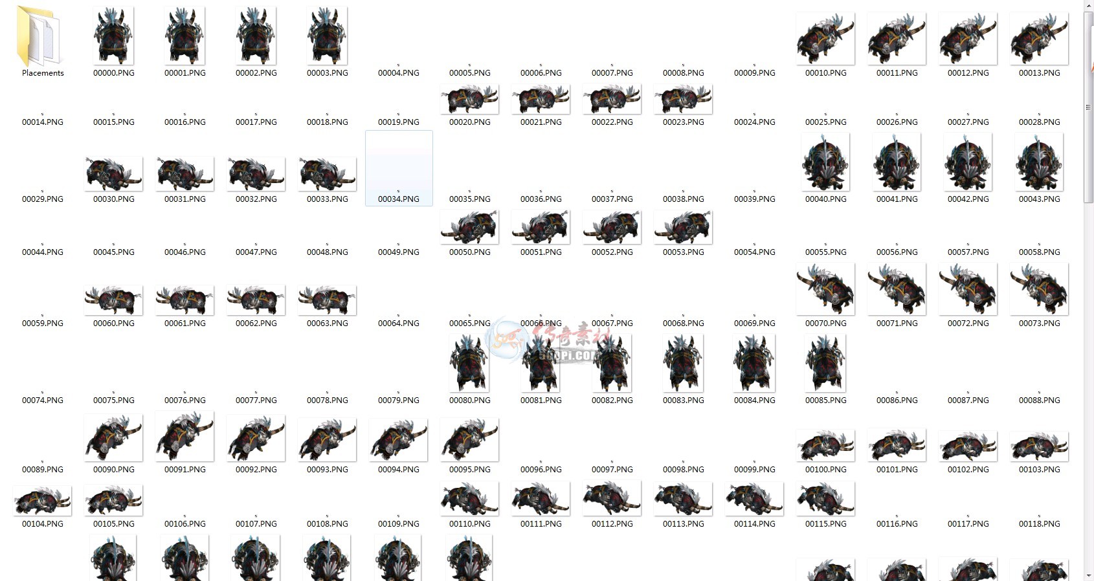The height and width of the screenshot is (581, 1094).
Task: Pick the 00043.PNG thumbnail
Action: tap(1040, 162)
